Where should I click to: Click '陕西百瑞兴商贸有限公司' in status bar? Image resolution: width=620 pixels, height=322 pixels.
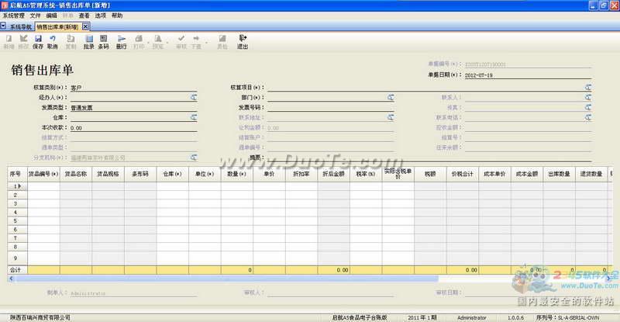click(40, 317)
